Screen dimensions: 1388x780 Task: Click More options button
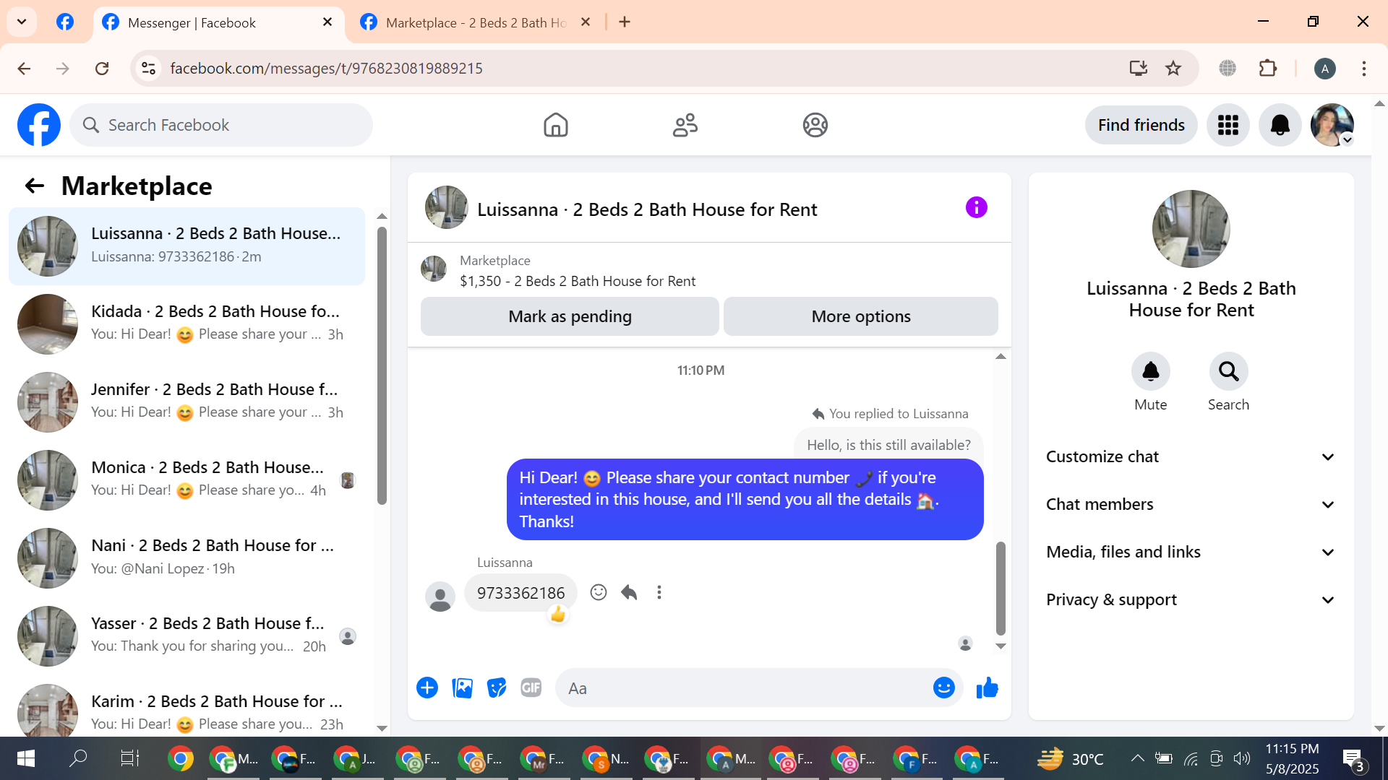point(861,316)
